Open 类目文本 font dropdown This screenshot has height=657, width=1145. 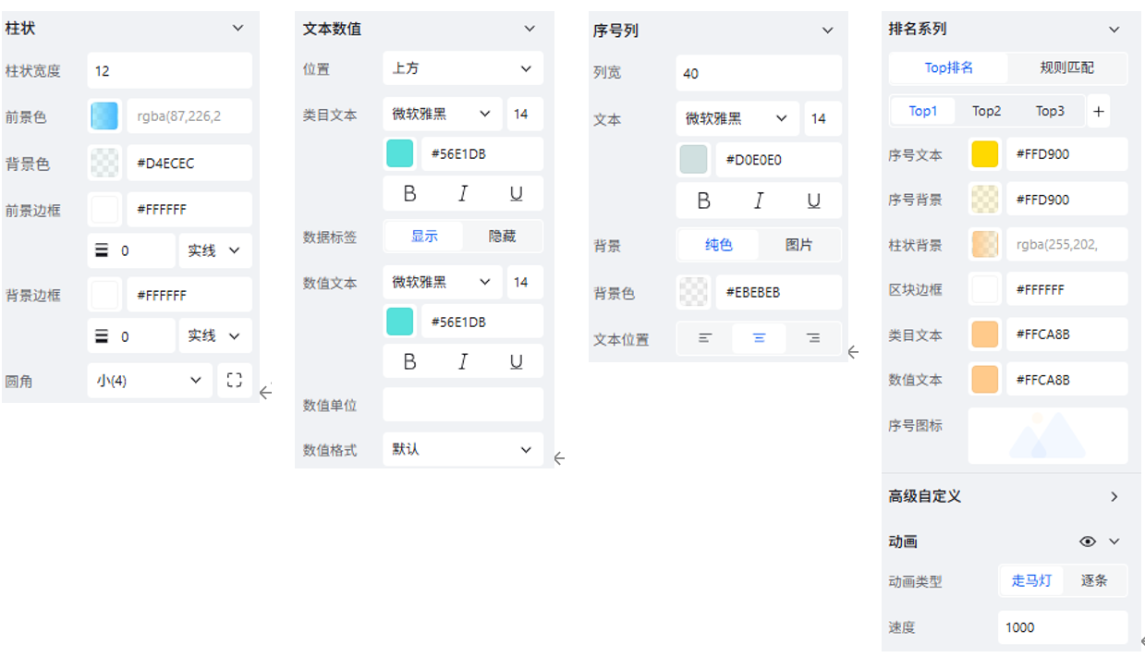tap(443, 114)
